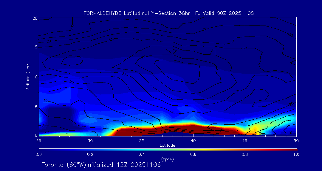Click the 0.8 colorbar tick label
322x171 pixels.
(245, 154)
